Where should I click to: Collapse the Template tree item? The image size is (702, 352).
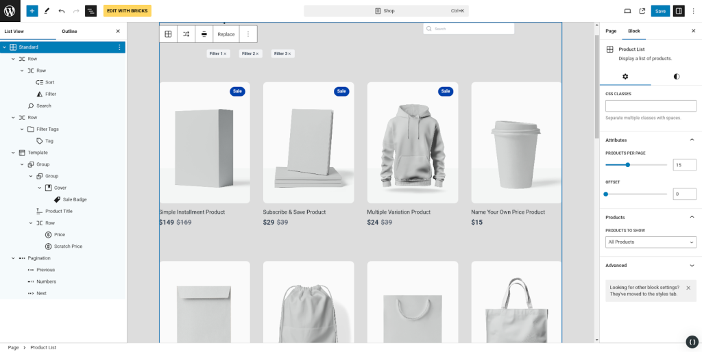[13, 153]
